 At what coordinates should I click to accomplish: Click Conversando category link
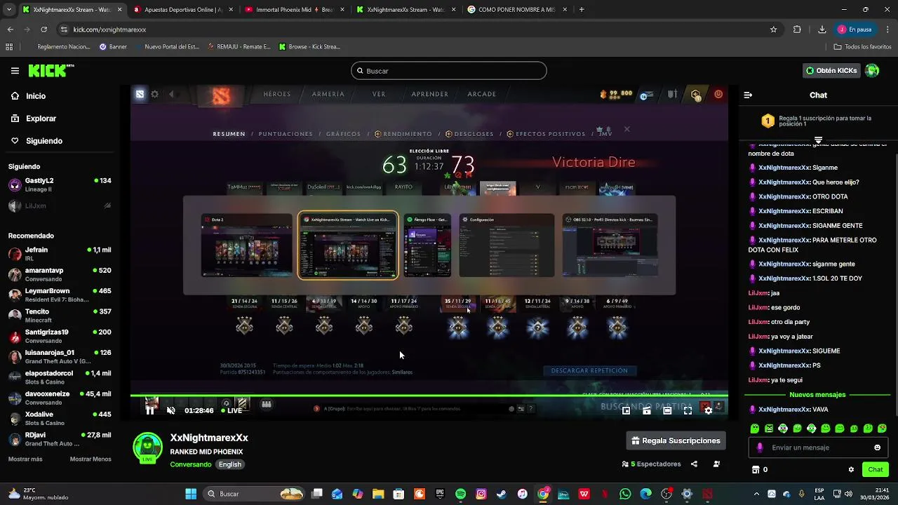tap(190, 464)
